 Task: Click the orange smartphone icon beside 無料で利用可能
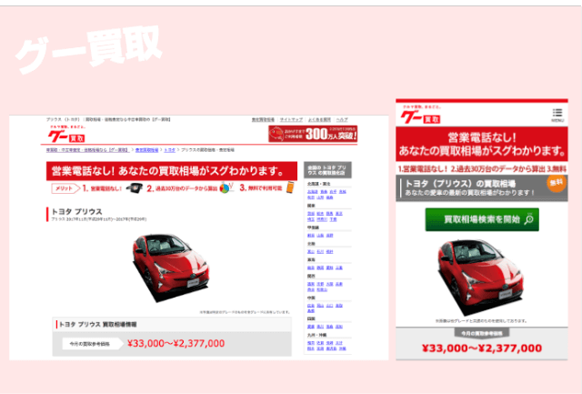[x=290, y=187]
